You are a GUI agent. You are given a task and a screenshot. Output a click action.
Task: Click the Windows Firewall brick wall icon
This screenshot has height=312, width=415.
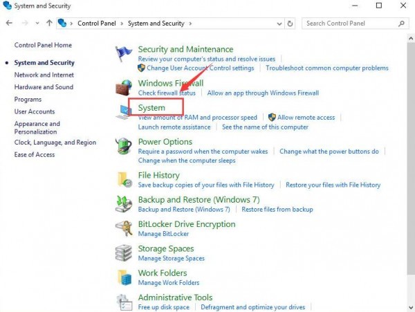pyautogui.click(x=124, y=88)
